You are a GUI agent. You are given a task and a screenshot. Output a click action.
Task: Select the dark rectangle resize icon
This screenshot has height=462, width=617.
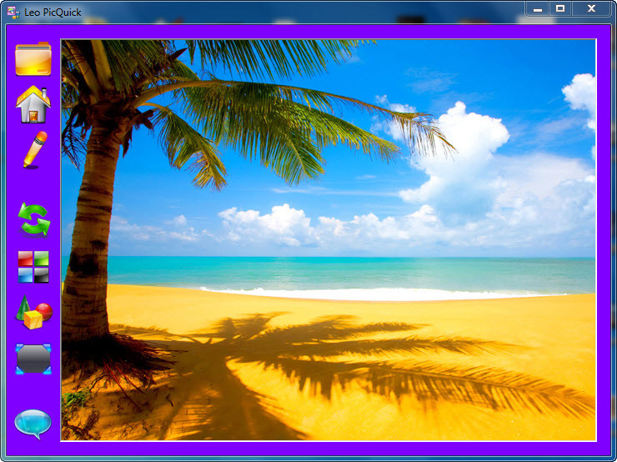point(33,359)
